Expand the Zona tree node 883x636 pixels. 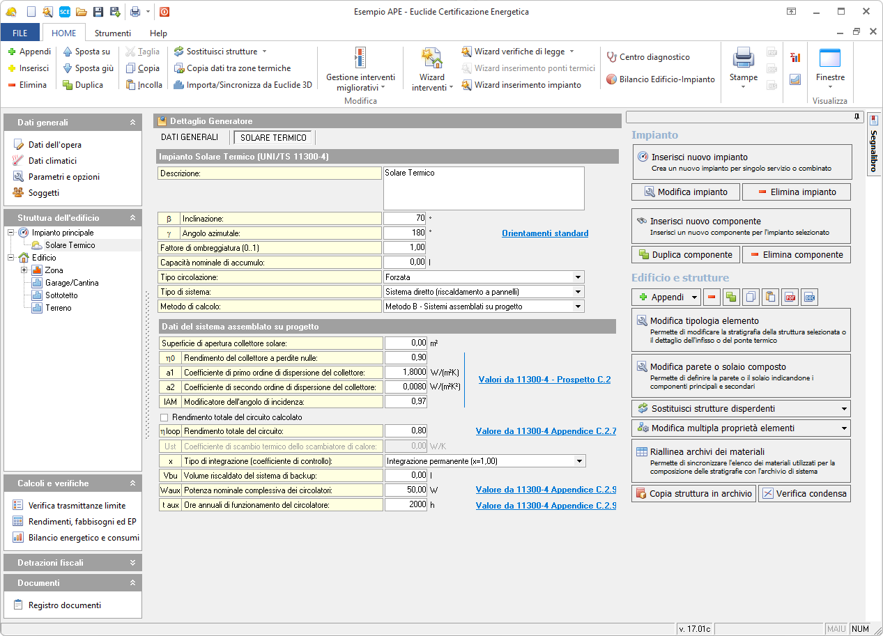coord(24,270)
